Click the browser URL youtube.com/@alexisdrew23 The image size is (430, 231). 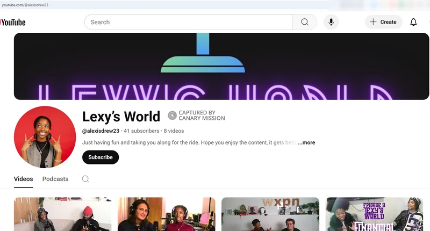tap(25, 5)
